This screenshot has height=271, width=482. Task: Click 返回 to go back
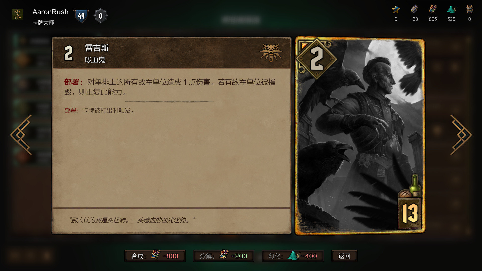[344, 256]
